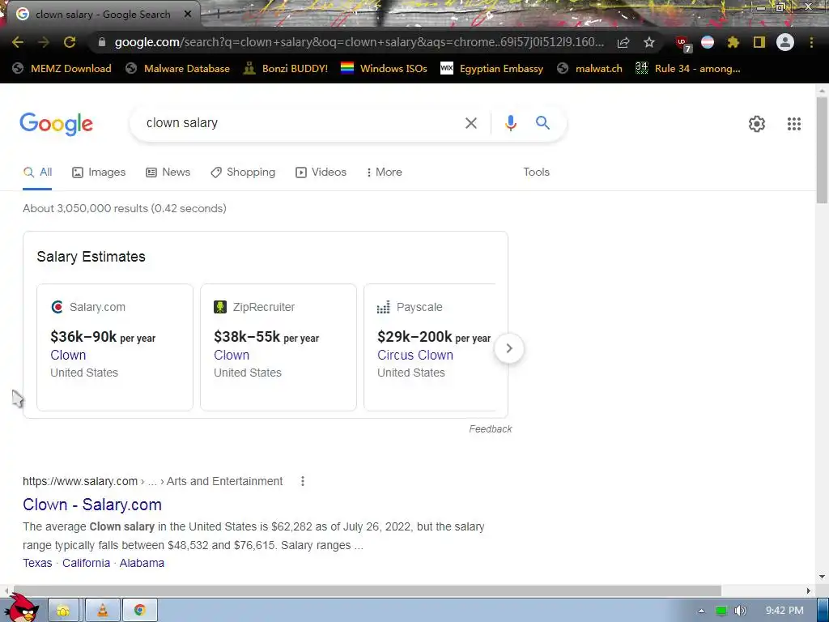Start voice search with microphone icon
The image size is (829, 622).
(510, 123)
